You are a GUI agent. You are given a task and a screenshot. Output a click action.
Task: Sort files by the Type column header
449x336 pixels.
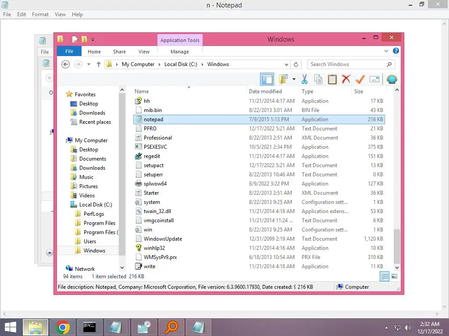coord(325,91)
